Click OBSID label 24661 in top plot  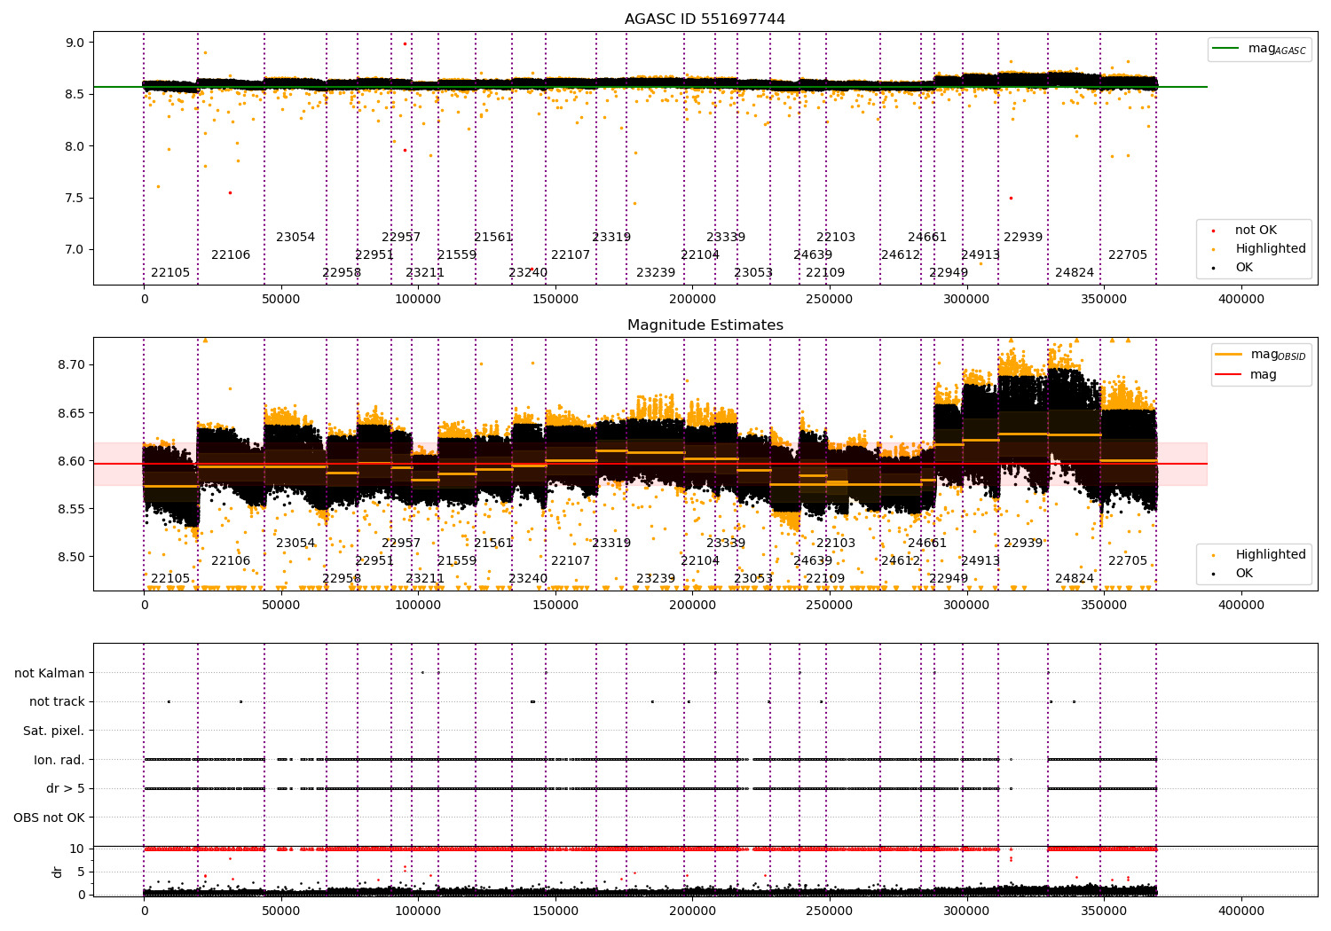[927, 238]
